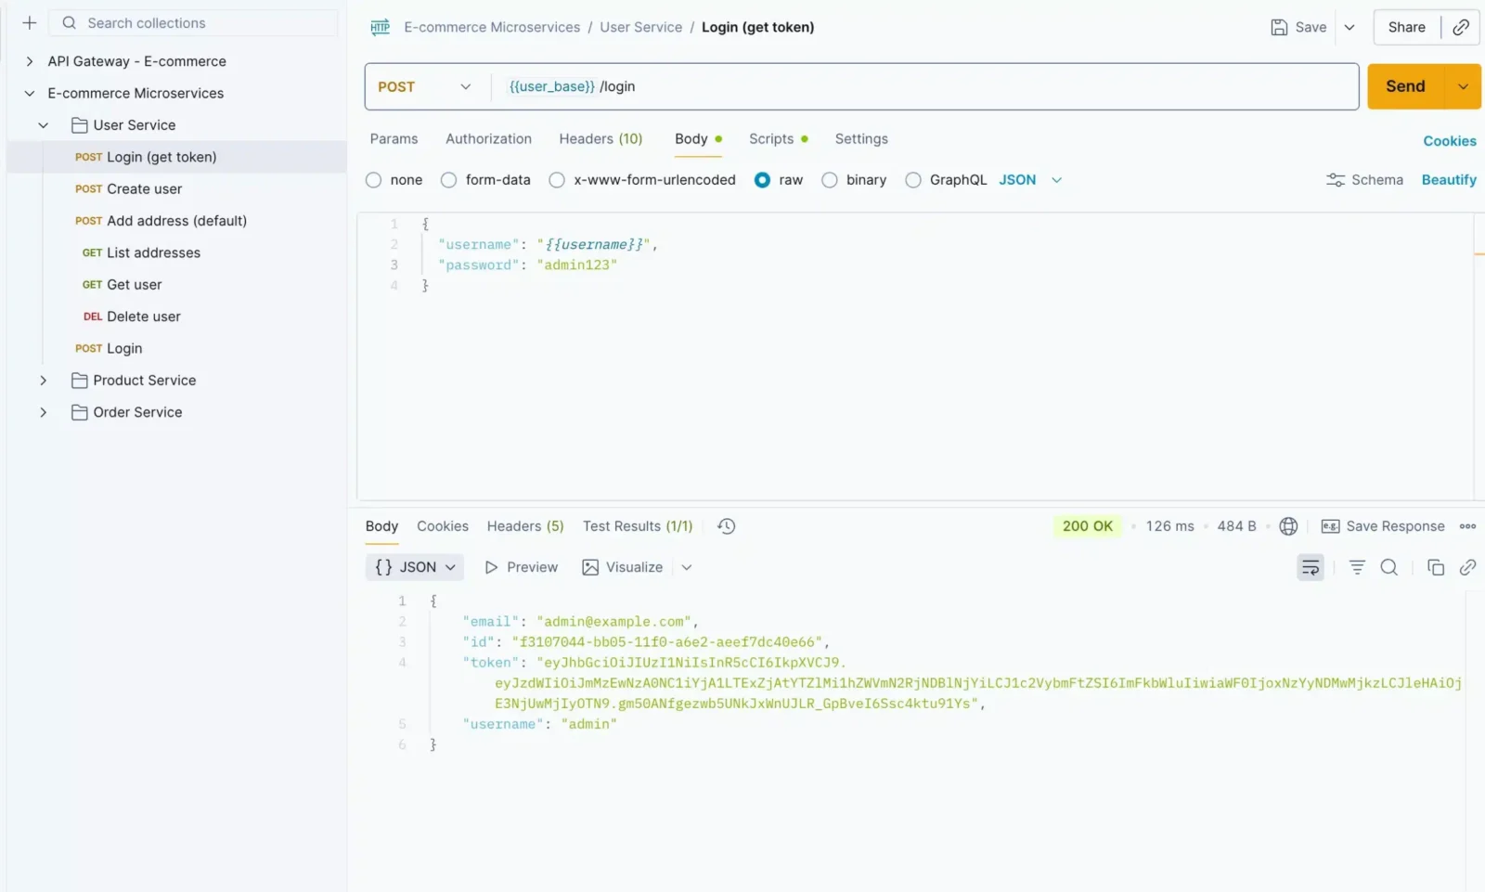The image size is (1485, 892).
Task: Click the response history clock icon
Action: (x=726, y=526)
